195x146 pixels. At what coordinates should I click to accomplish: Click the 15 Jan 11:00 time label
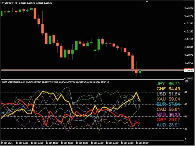52,143
